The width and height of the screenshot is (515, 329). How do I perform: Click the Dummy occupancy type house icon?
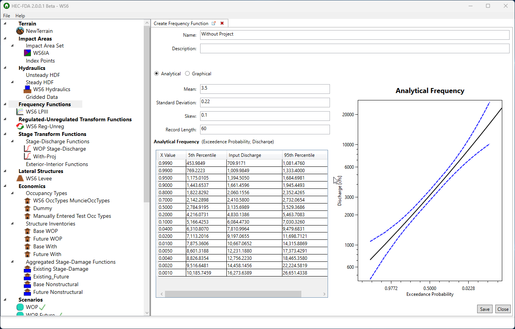[x=27, y=208]
